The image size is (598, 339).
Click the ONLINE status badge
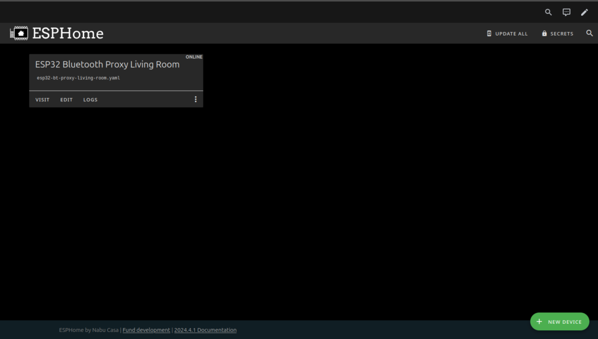(194, 57)
